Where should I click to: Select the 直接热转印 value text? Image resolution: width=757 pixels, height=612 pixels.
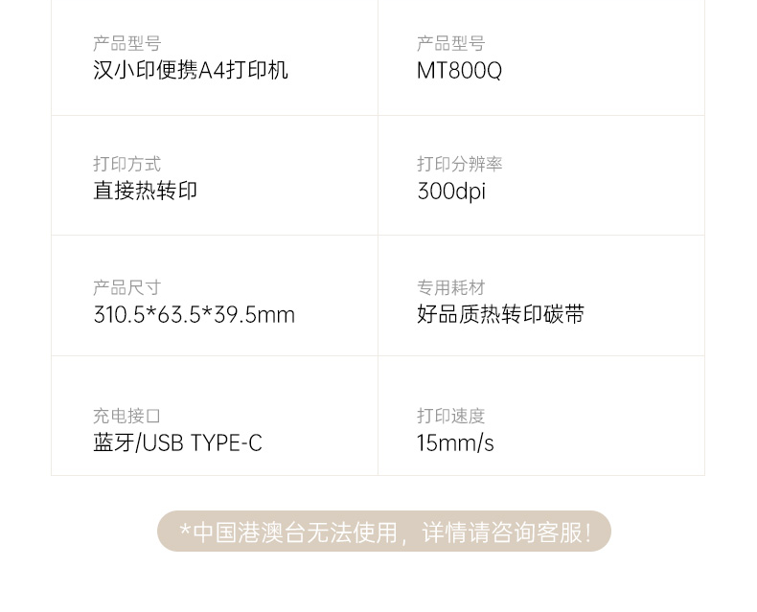[x=145, y=192]
